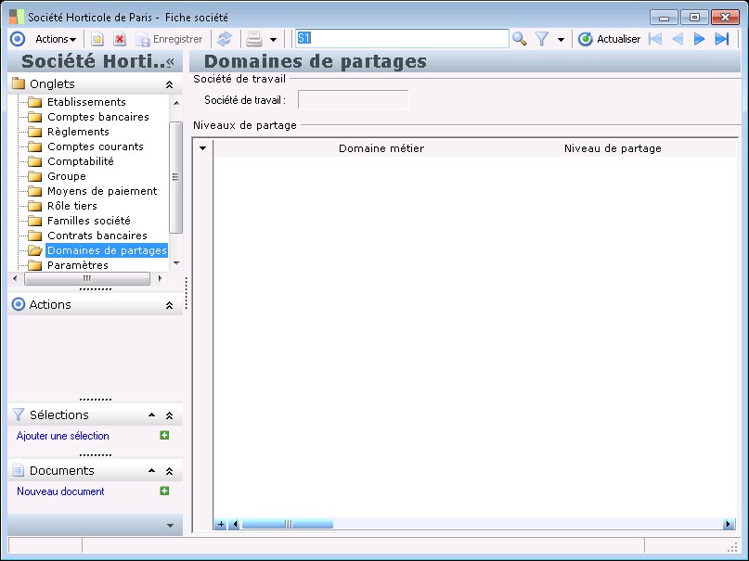The width and height of the screenshot is (749, 561).
Task: Click grid horizontal scroll right arrow
Action: 728,524
